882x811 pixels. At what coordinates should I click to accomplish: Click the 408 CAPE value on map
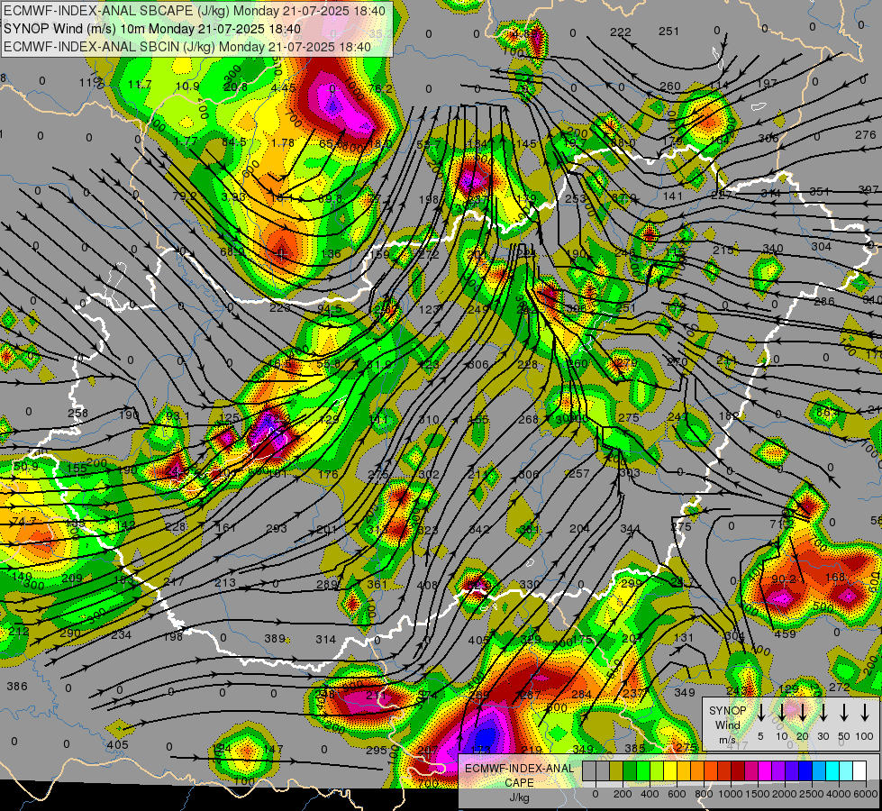[x=427, y=586]
